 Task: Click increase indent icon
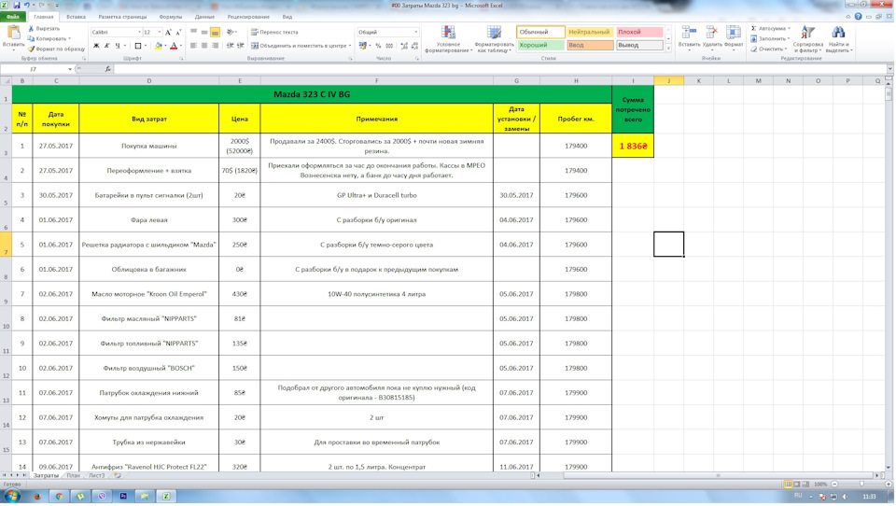pos(240,46)
